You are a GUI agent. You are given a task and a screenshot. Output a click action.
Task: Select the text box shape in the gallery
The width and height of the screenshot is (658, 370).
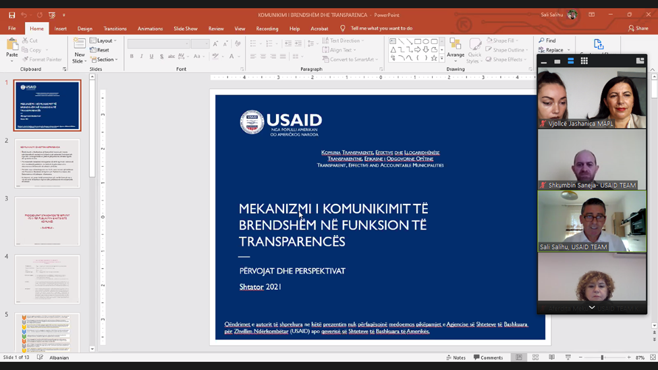click(x=393, y=42)
